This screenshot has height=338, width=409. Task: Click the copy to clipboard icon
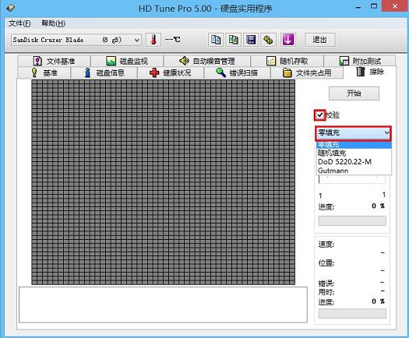click(x=216, y=40)
